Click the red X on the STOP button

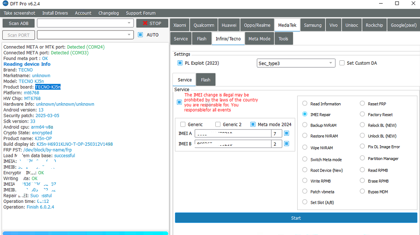[145, 23]
